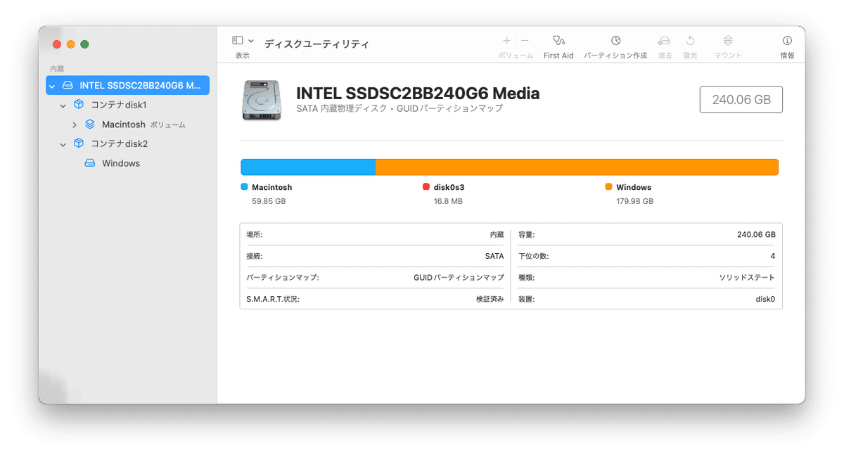Click the 情報 toolbar label
The image size is (844, 455).
pos(787,56)
